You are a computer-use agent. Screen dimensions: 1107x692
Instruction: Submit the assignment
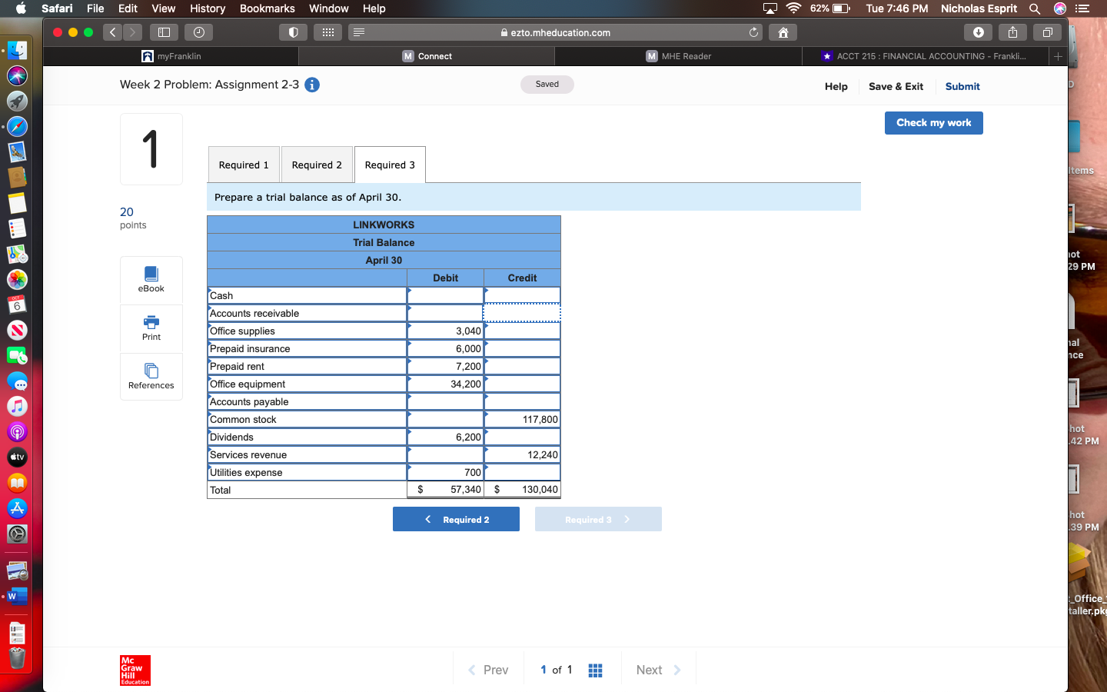pyautogui.click(x=962, y=86)
